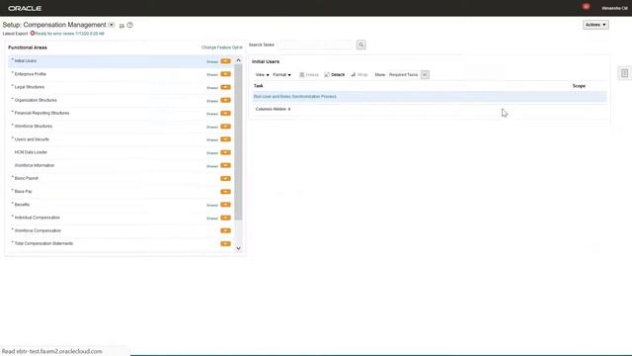Open the Latest Export status link
The width and height of the screenshot is (632, 356).
[x=69, y=34]
